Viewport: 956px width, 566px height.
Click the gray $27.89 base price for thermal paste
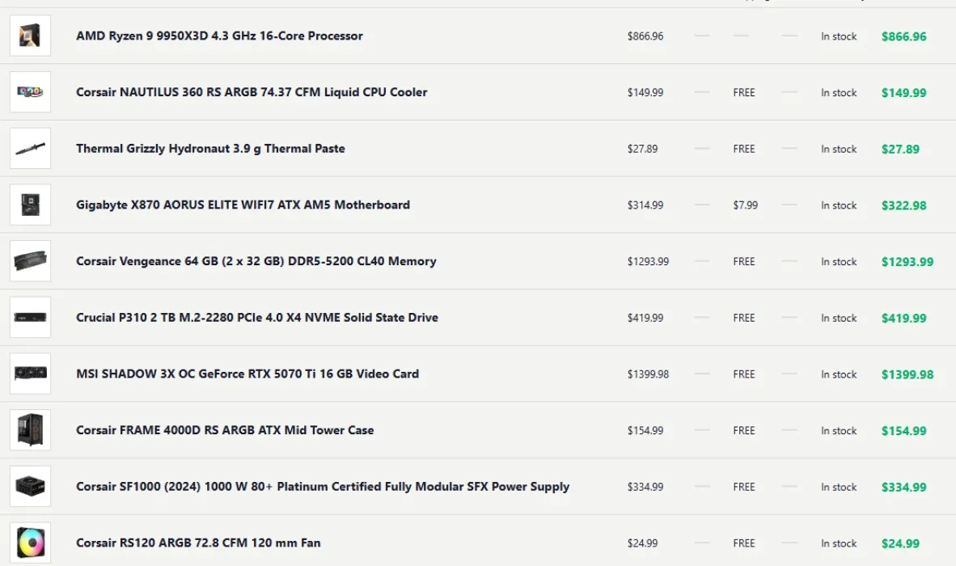coord(643,149)
